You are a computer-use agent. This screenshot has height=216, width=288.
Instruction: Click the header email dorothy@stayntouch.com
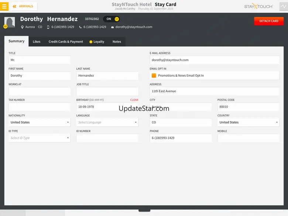(x=134, y=27)
